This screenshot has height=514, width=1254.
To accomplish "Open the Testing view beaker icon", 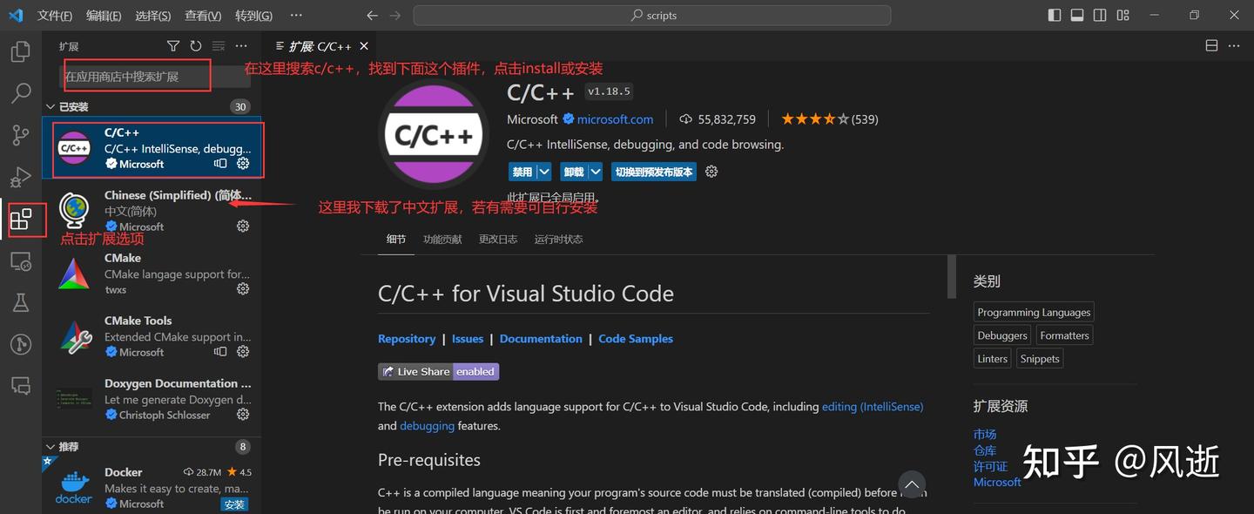I will pyautogui.click(x=20, y=302).
